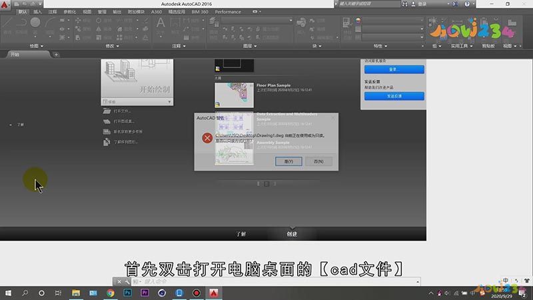Switch to the Default (默认) ribbon tab

[23, 12]
